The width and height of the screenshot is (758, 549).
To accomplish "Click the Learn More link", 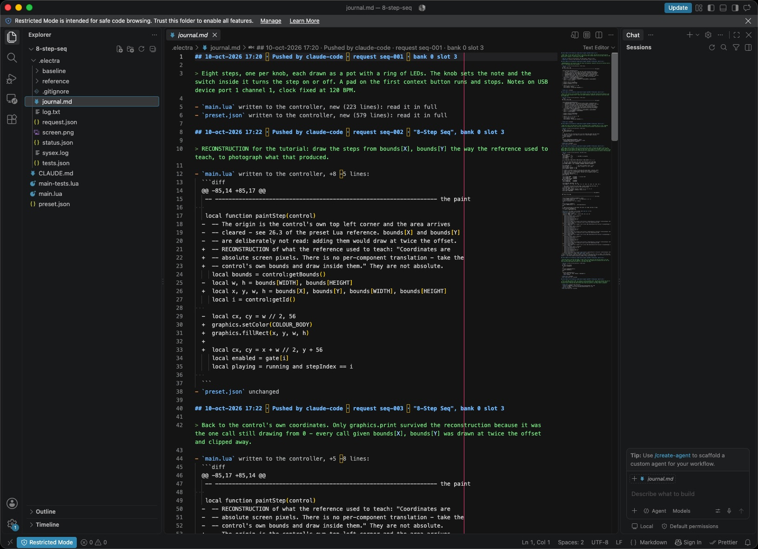I will [304, 21].
